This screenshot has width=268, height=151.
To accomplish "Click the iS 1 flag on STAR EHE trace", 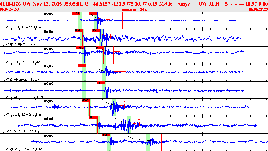I will point(101,83).
